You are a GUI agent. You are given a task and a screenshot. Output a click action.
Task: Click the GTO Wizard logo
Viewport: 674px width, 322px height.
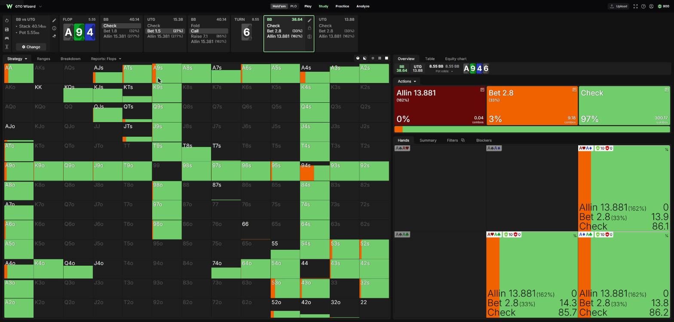[x=9, y=6]
